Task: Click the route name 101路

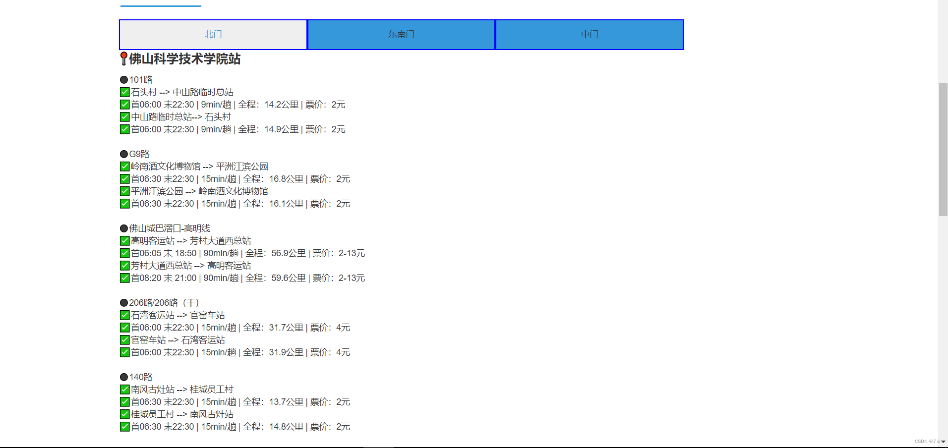Action: 141,80
